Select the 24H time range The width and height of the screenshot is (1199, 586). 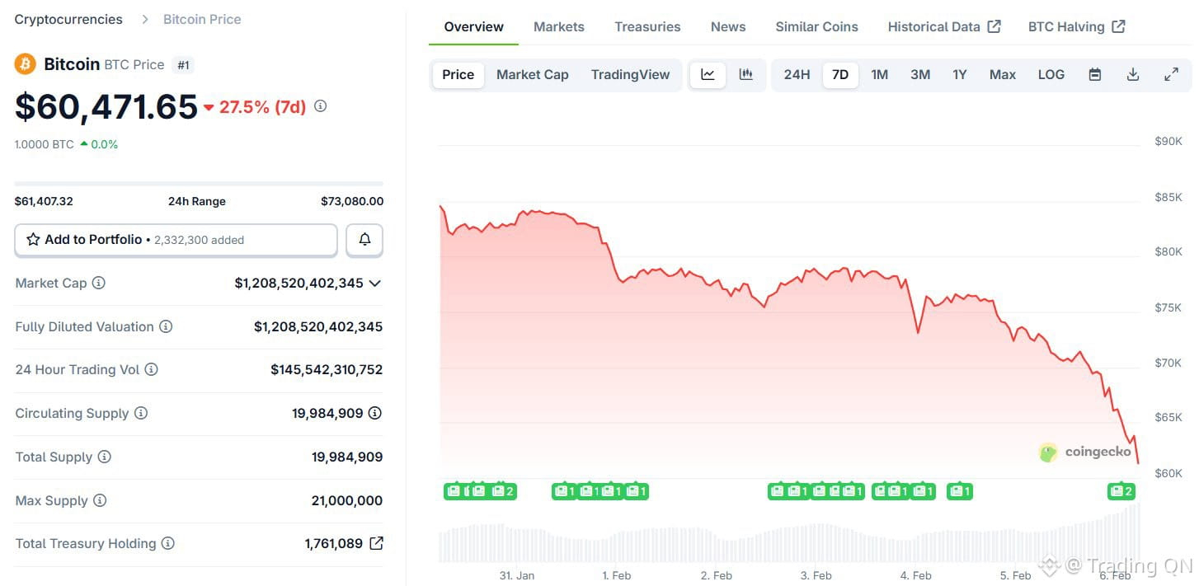pyautogui.click(x=797, y=74)
